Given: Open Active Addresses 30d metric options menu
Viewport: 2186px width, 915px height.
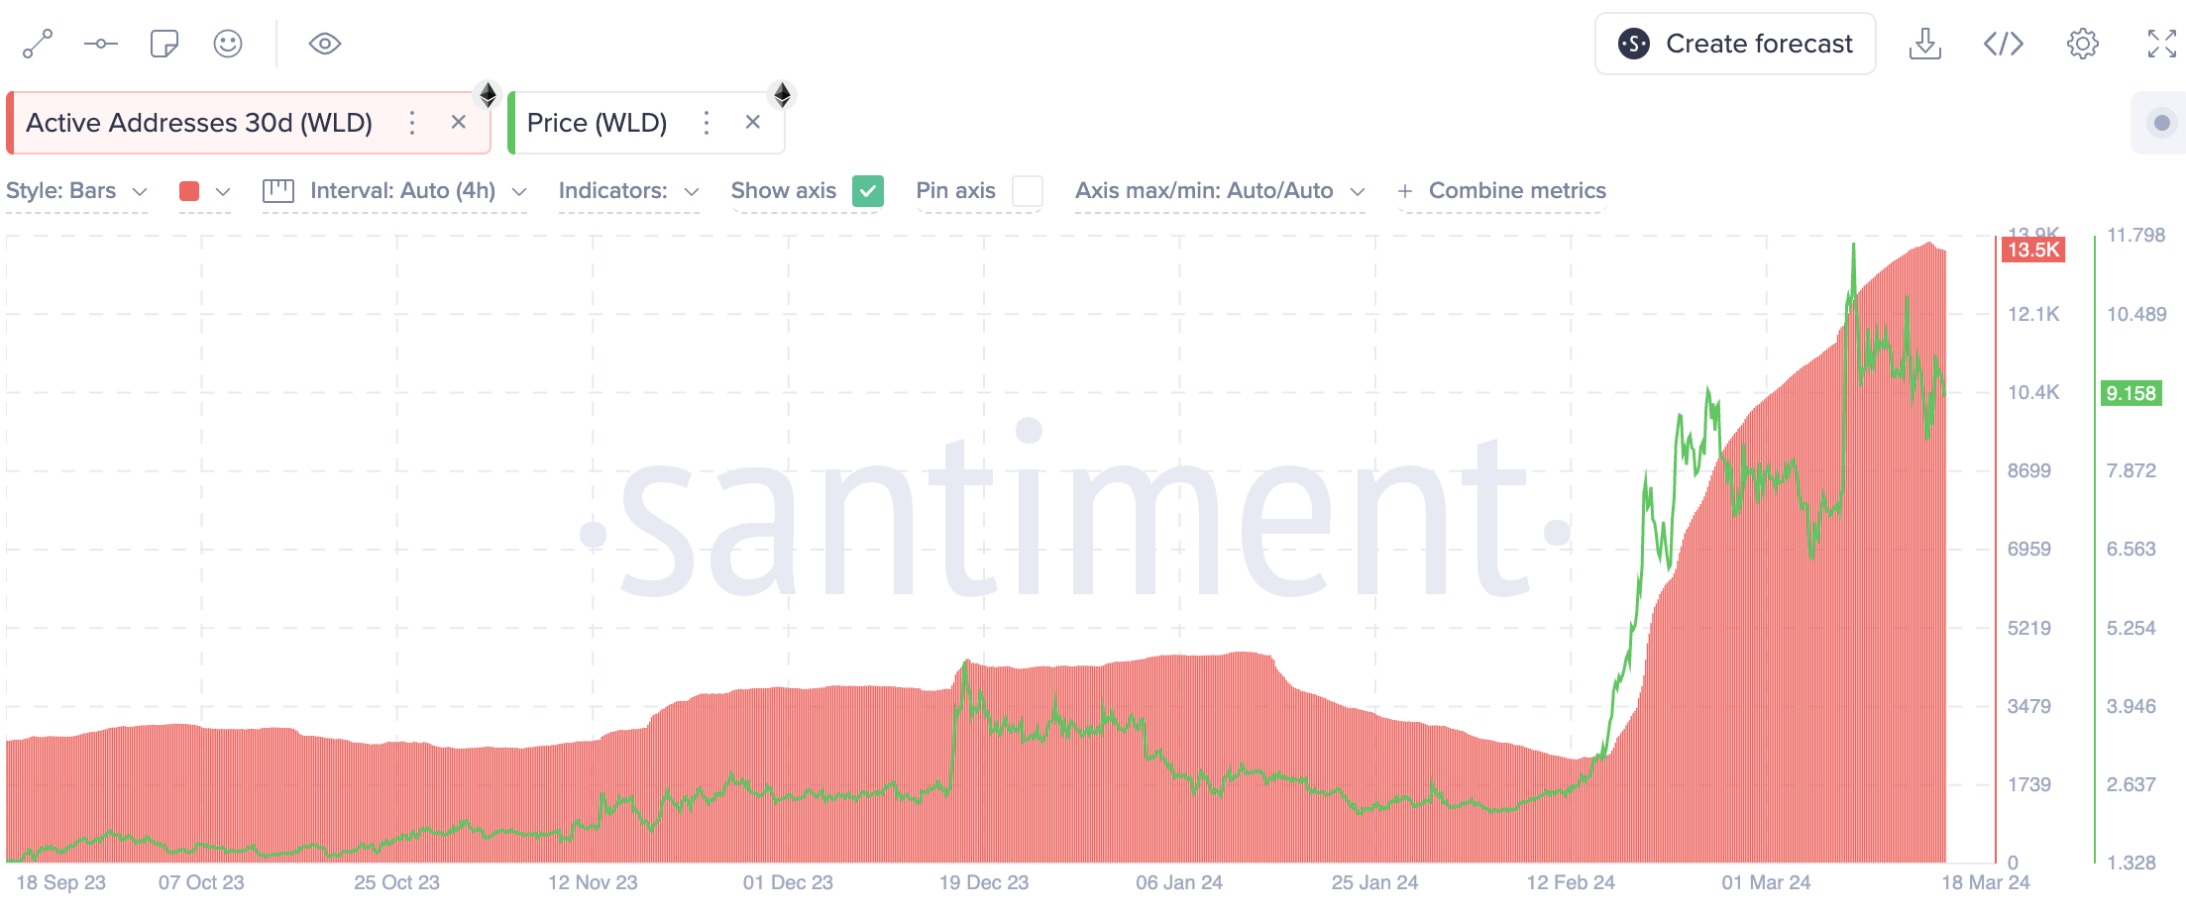Looking at the screenshot, I should click(412, 123).
